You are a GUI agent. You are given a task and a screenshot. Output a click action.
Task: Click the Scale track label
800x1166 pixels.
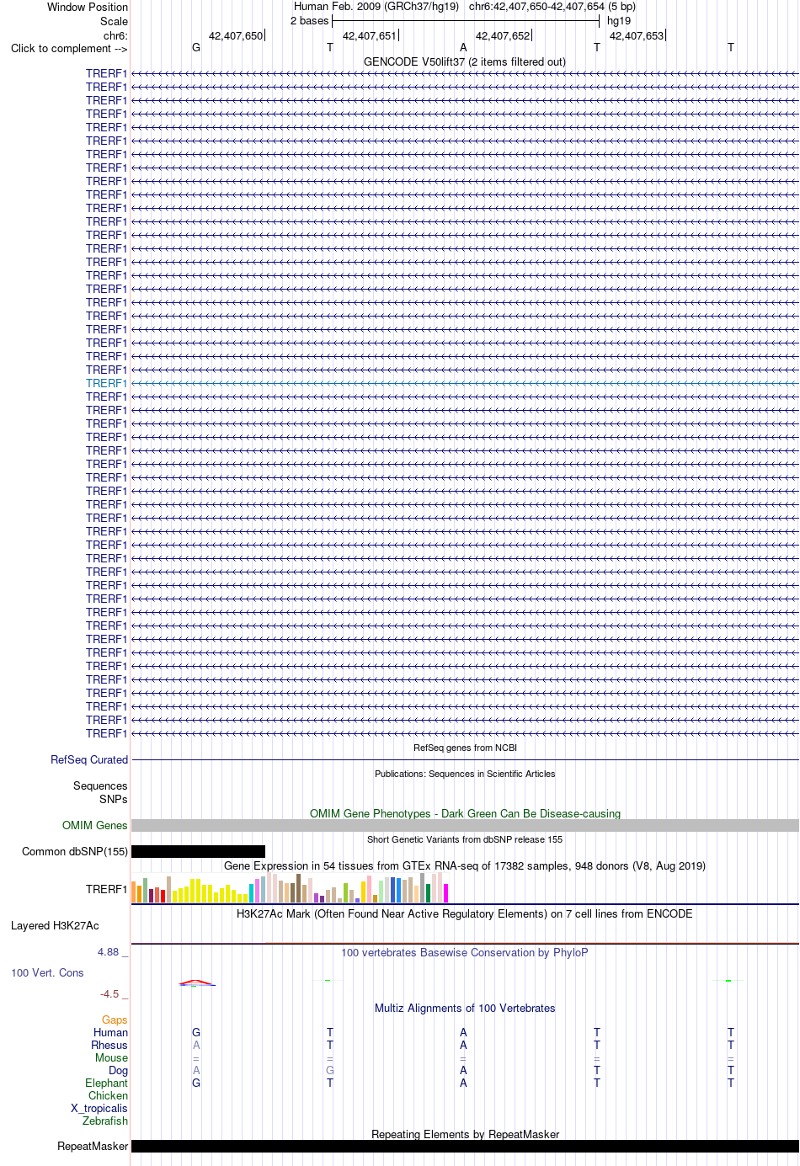pos(114,21)
